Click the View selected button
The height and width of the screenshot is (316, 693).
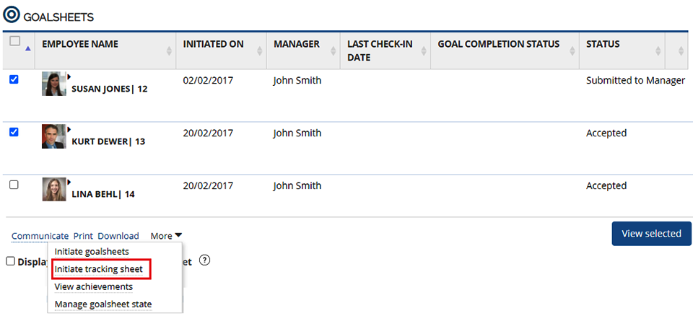(x=651, y=234)
